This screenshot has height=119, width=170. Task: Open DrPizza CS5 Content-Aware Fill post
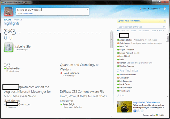coord(83,96)
